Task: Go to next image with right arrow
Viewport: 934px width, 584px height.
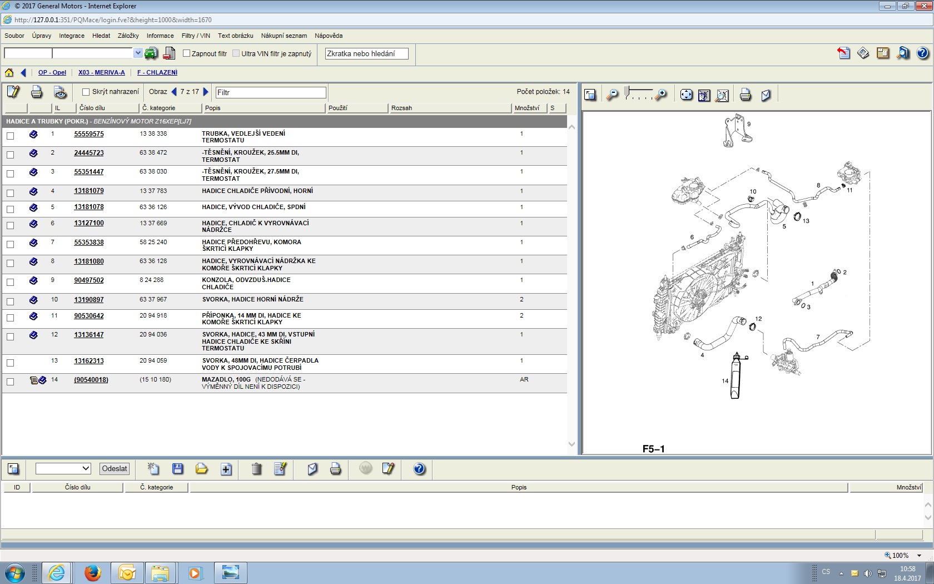Action: click(x=206, y=92)
